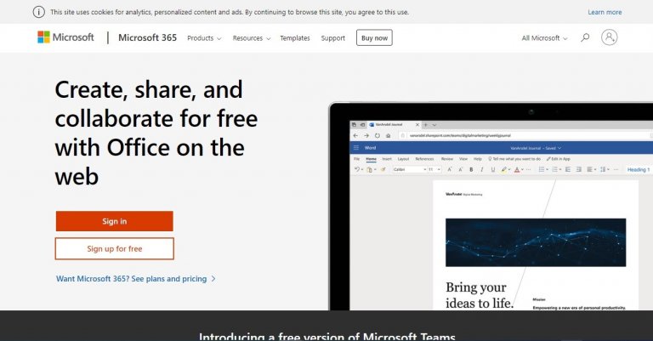Toggle Underline in Word toolbar
653x341 pixels.
pos(493,169)
